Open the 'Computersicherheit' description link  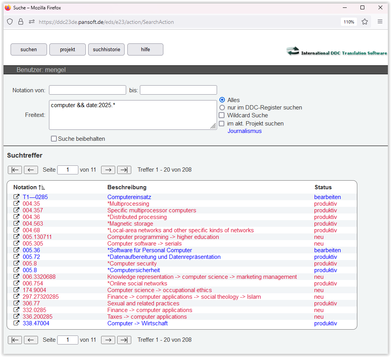pyautogui.click(x=134, y=270)
